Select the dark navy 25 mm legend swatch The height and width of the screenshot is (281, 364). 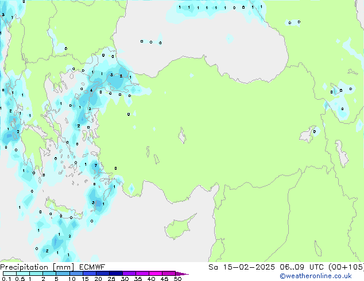(115, 274)
